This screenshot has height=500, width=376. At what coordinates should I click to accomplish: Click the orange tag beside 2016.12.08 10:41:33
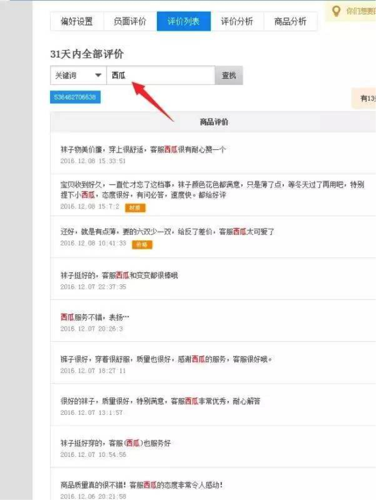(x=142, y=244)
